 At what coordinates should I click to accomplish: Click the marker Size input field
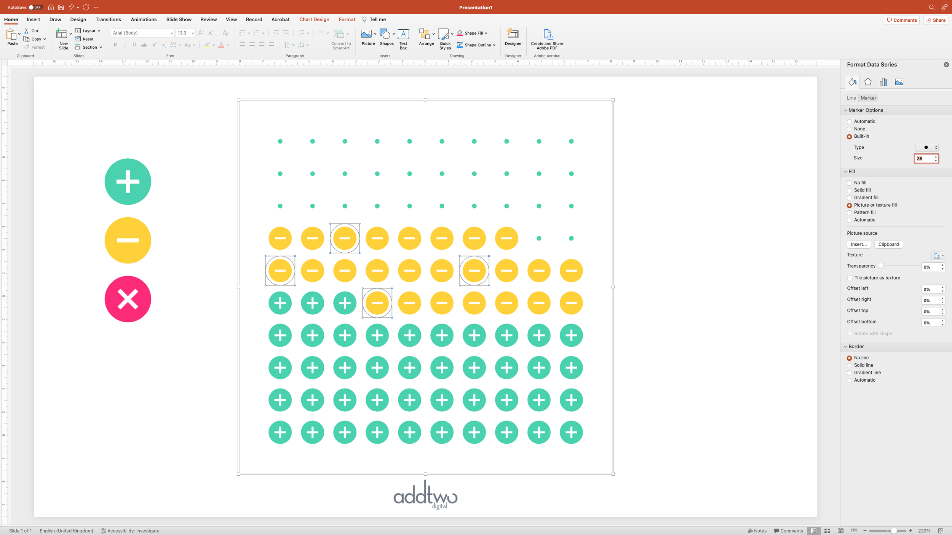point(923,158)
